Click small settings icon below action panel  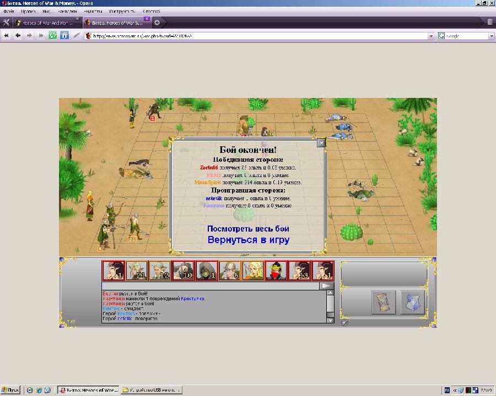[x=345, y=322]
